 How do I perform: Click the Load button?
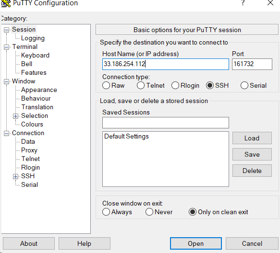(252, 138)
